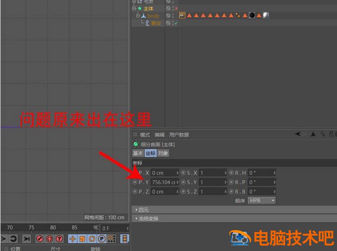Toggle parameter keyframing P icon
The height and width of the screenshot is (251, 337).
click(x=102, y=239)
